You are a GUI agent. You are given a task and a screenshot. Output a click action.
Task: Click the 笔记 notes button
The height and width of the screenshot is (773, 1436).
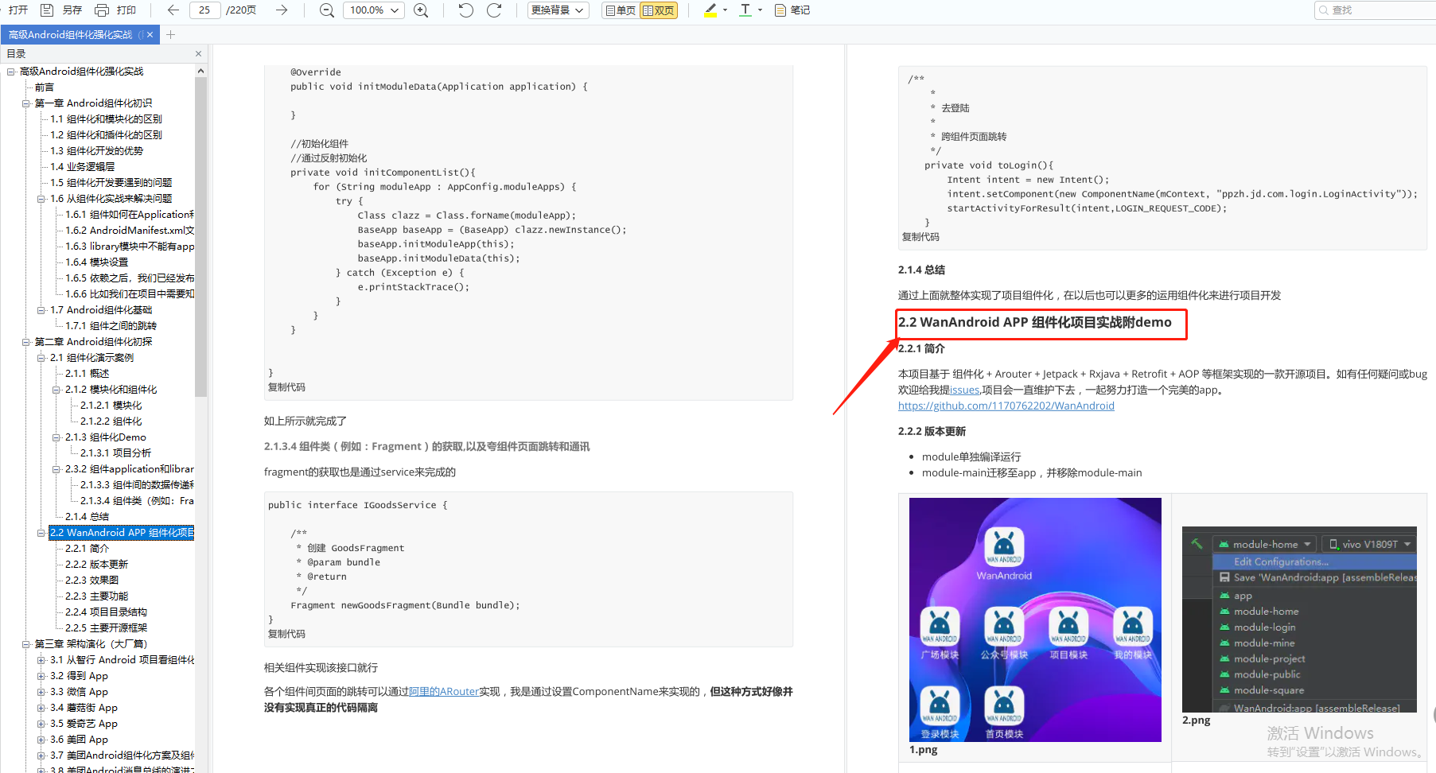(792, 10)
